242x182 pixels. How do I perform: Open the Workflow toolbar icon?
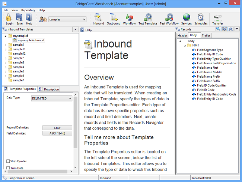[129, 17]
